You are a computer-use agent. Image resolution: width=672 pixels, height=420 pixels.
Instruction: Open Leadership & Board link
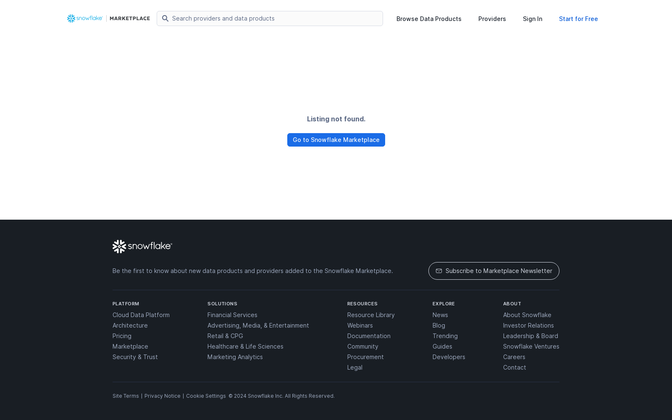(530, 336)
